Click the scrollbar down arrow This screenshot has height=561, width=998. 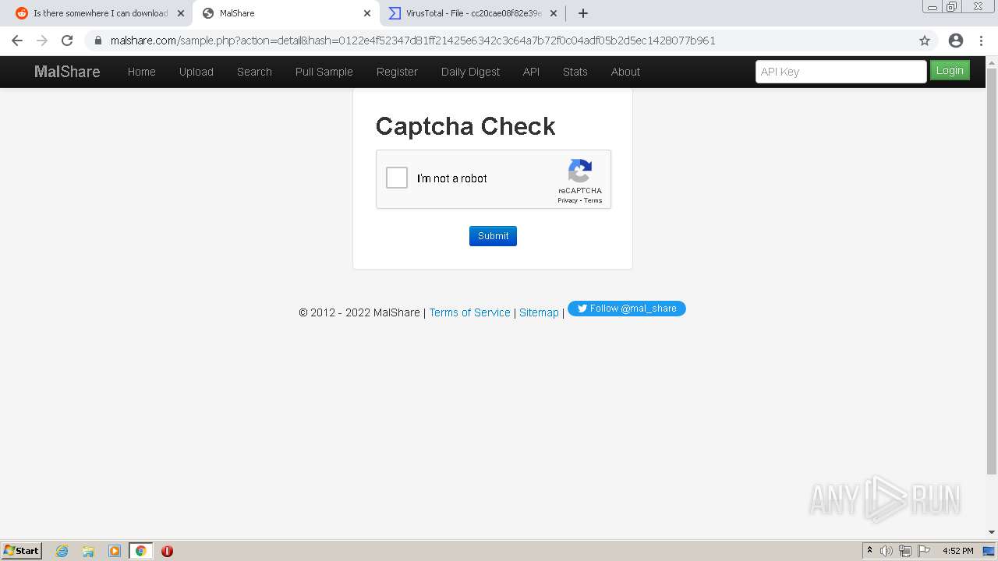[992, 532]
